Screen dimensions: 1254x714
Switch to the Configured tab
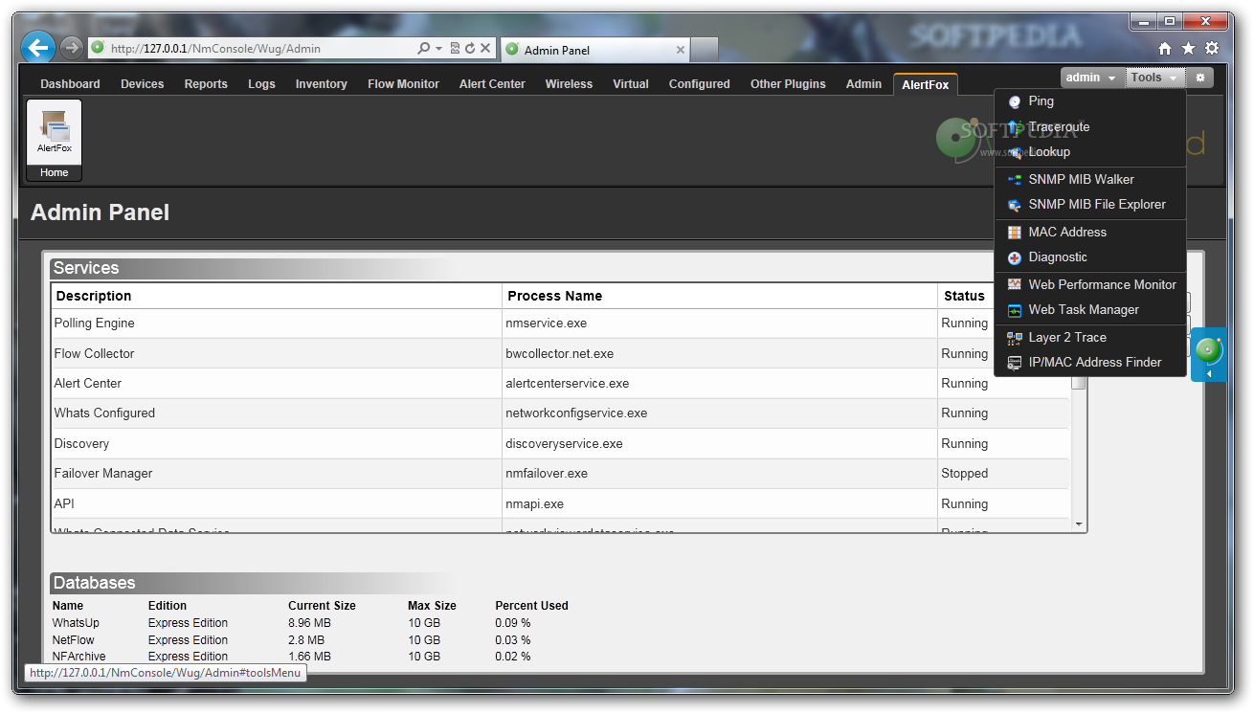coord(699,84)
